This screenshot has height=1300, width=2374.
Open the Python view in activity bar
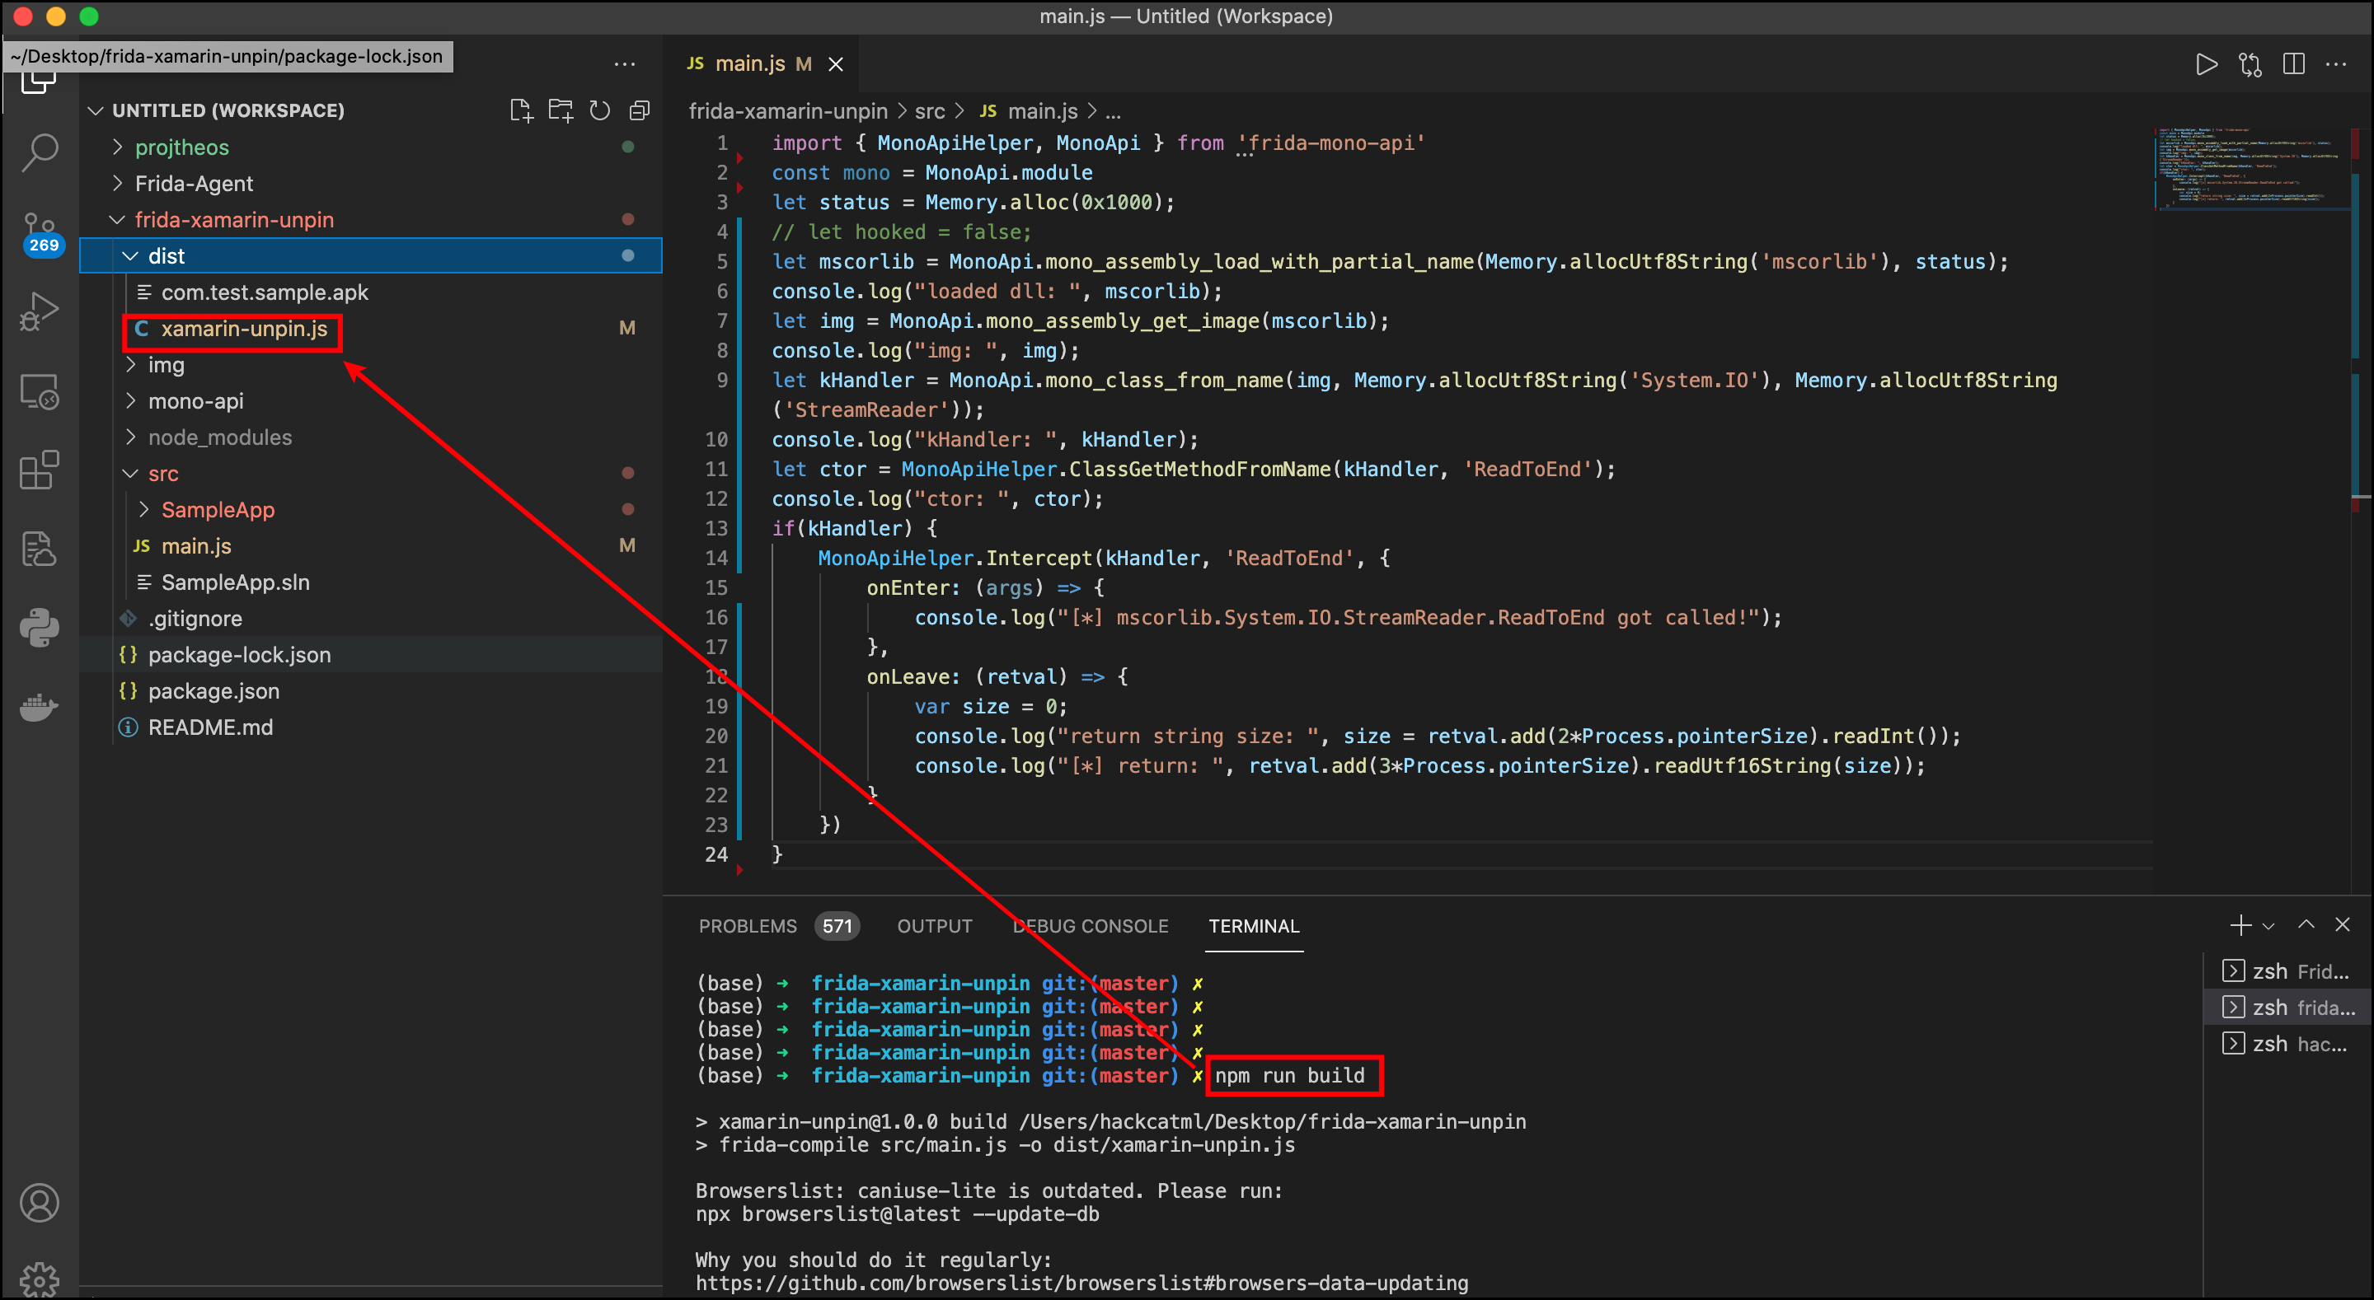[x=39, y=629]
